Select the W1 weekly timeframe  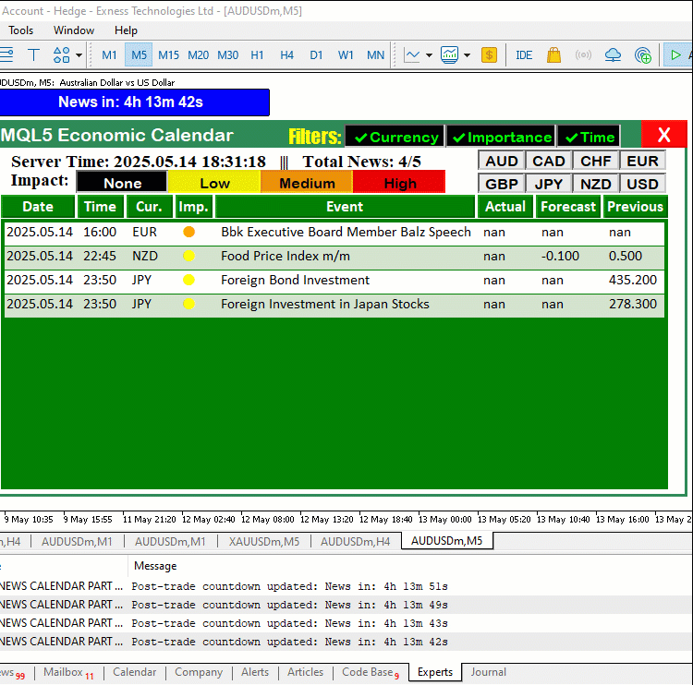click(346, 55)
